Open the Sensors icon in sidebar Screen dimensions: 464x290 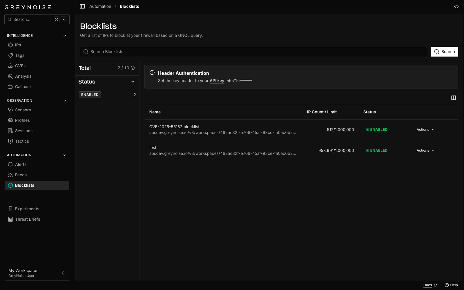(10, 110)
